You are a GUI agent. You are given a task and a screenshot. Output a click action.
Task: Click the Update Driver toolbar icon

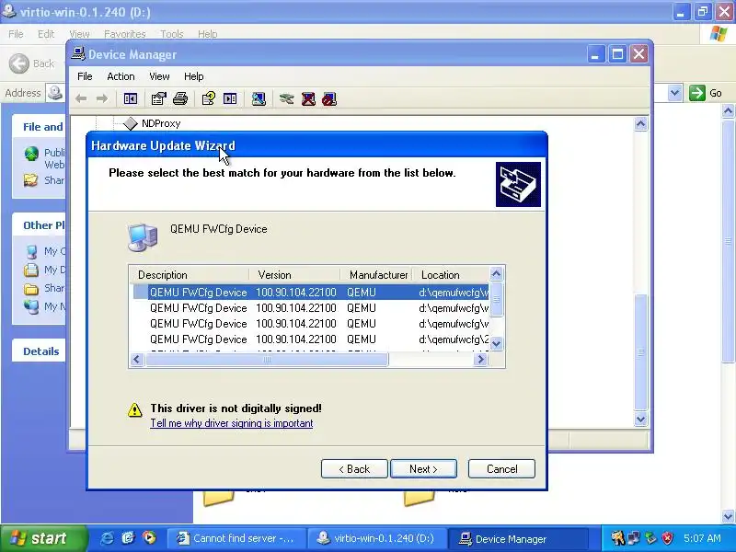[x=286, y=98]
